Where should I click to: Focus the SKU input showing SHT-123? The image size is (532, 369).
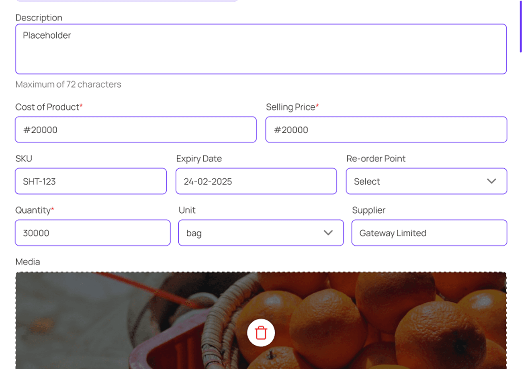(91, 181)
